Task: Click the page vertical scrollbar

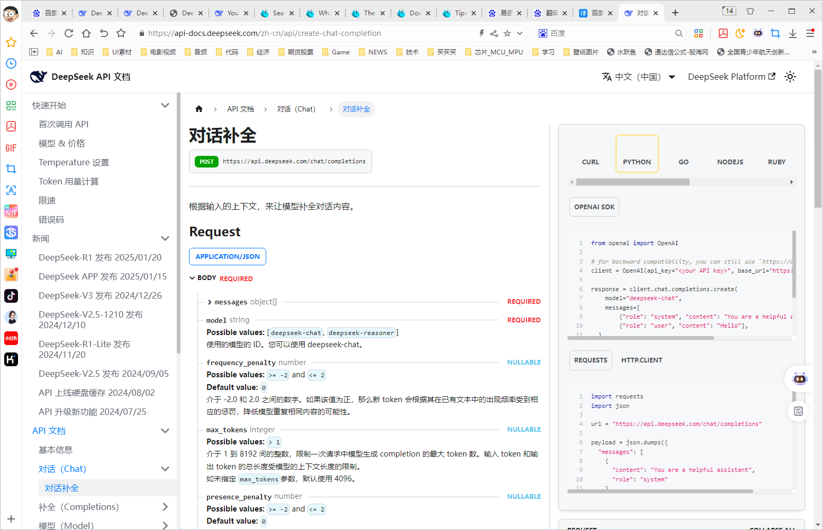Action: point(818,140)
